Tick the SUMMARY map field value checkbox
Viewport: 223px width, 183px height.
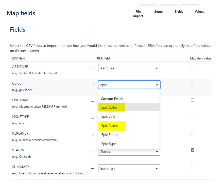click(x=193, y=167)
